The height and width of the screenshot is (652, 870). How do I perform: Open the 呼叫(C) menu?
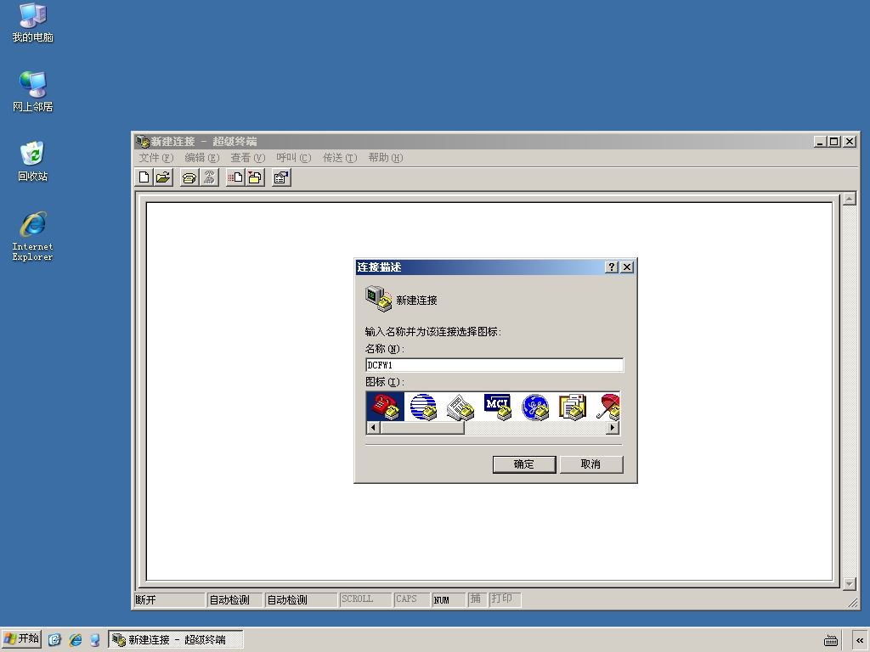point(294,158)
